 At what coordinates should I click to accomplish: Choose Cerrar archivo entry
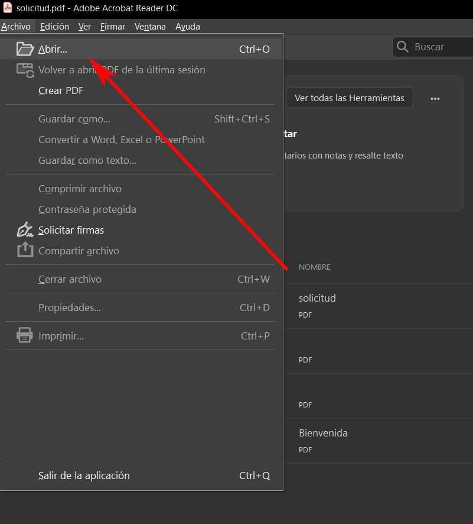142,279
